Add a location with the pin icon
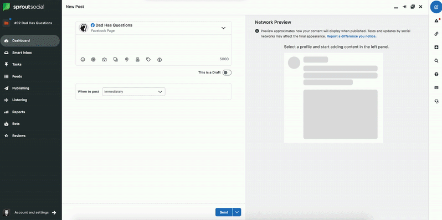Image resolution: width=442 pixels, height=220 pixels. click(x=127, y=60)
